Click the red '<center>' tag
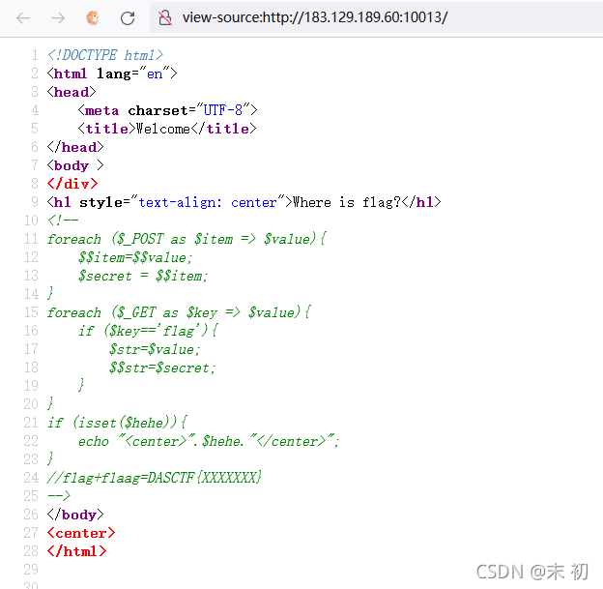Image resolution: width=603 pixels, height=589 pixels. click(x=81, y=533)
